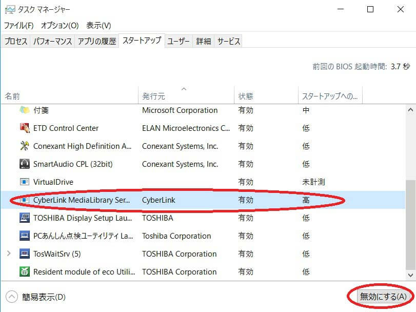Click the CyberLink MediaLibrary row icon
The width and height of the screenshot is (416, 312).
[x=25, y=200]
